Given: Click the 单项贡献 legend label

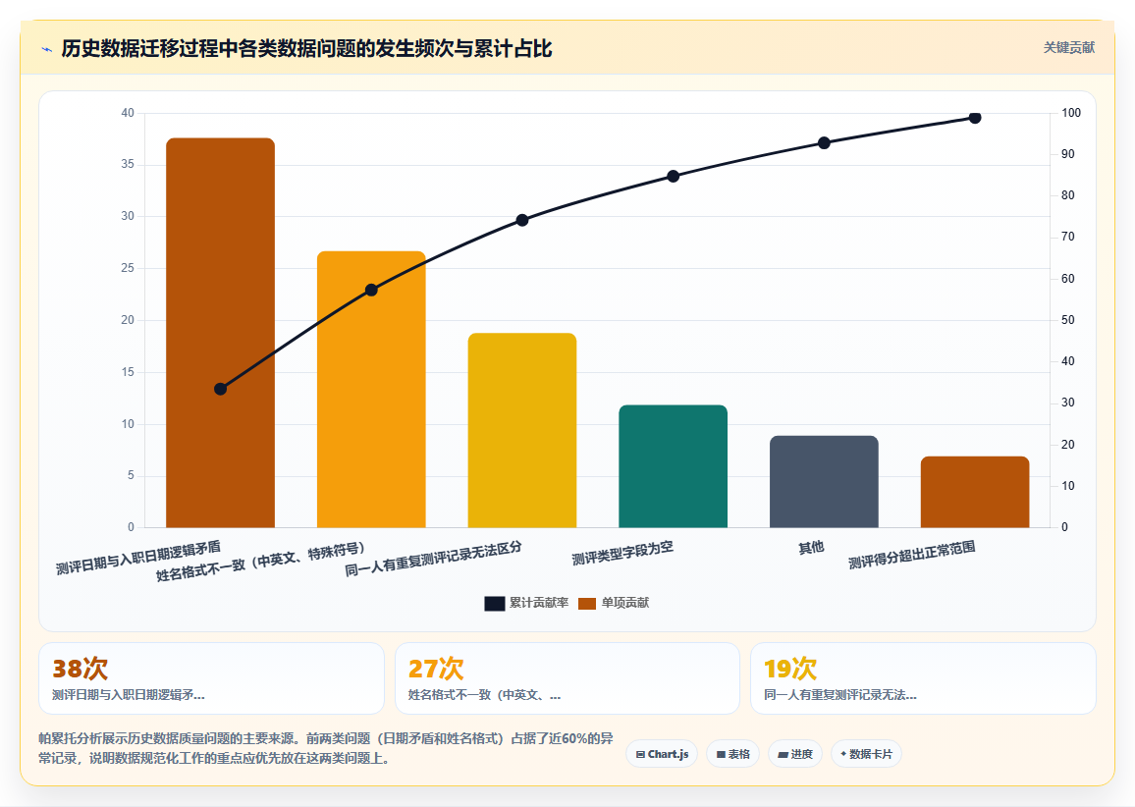Looking at the screenshot, I should 625,602.
